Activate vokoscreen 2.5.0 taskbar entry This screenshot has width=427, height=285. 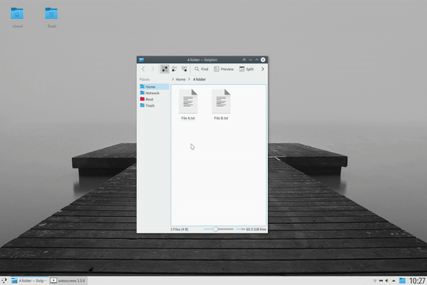pyautogui.click(x=68, y=280)
